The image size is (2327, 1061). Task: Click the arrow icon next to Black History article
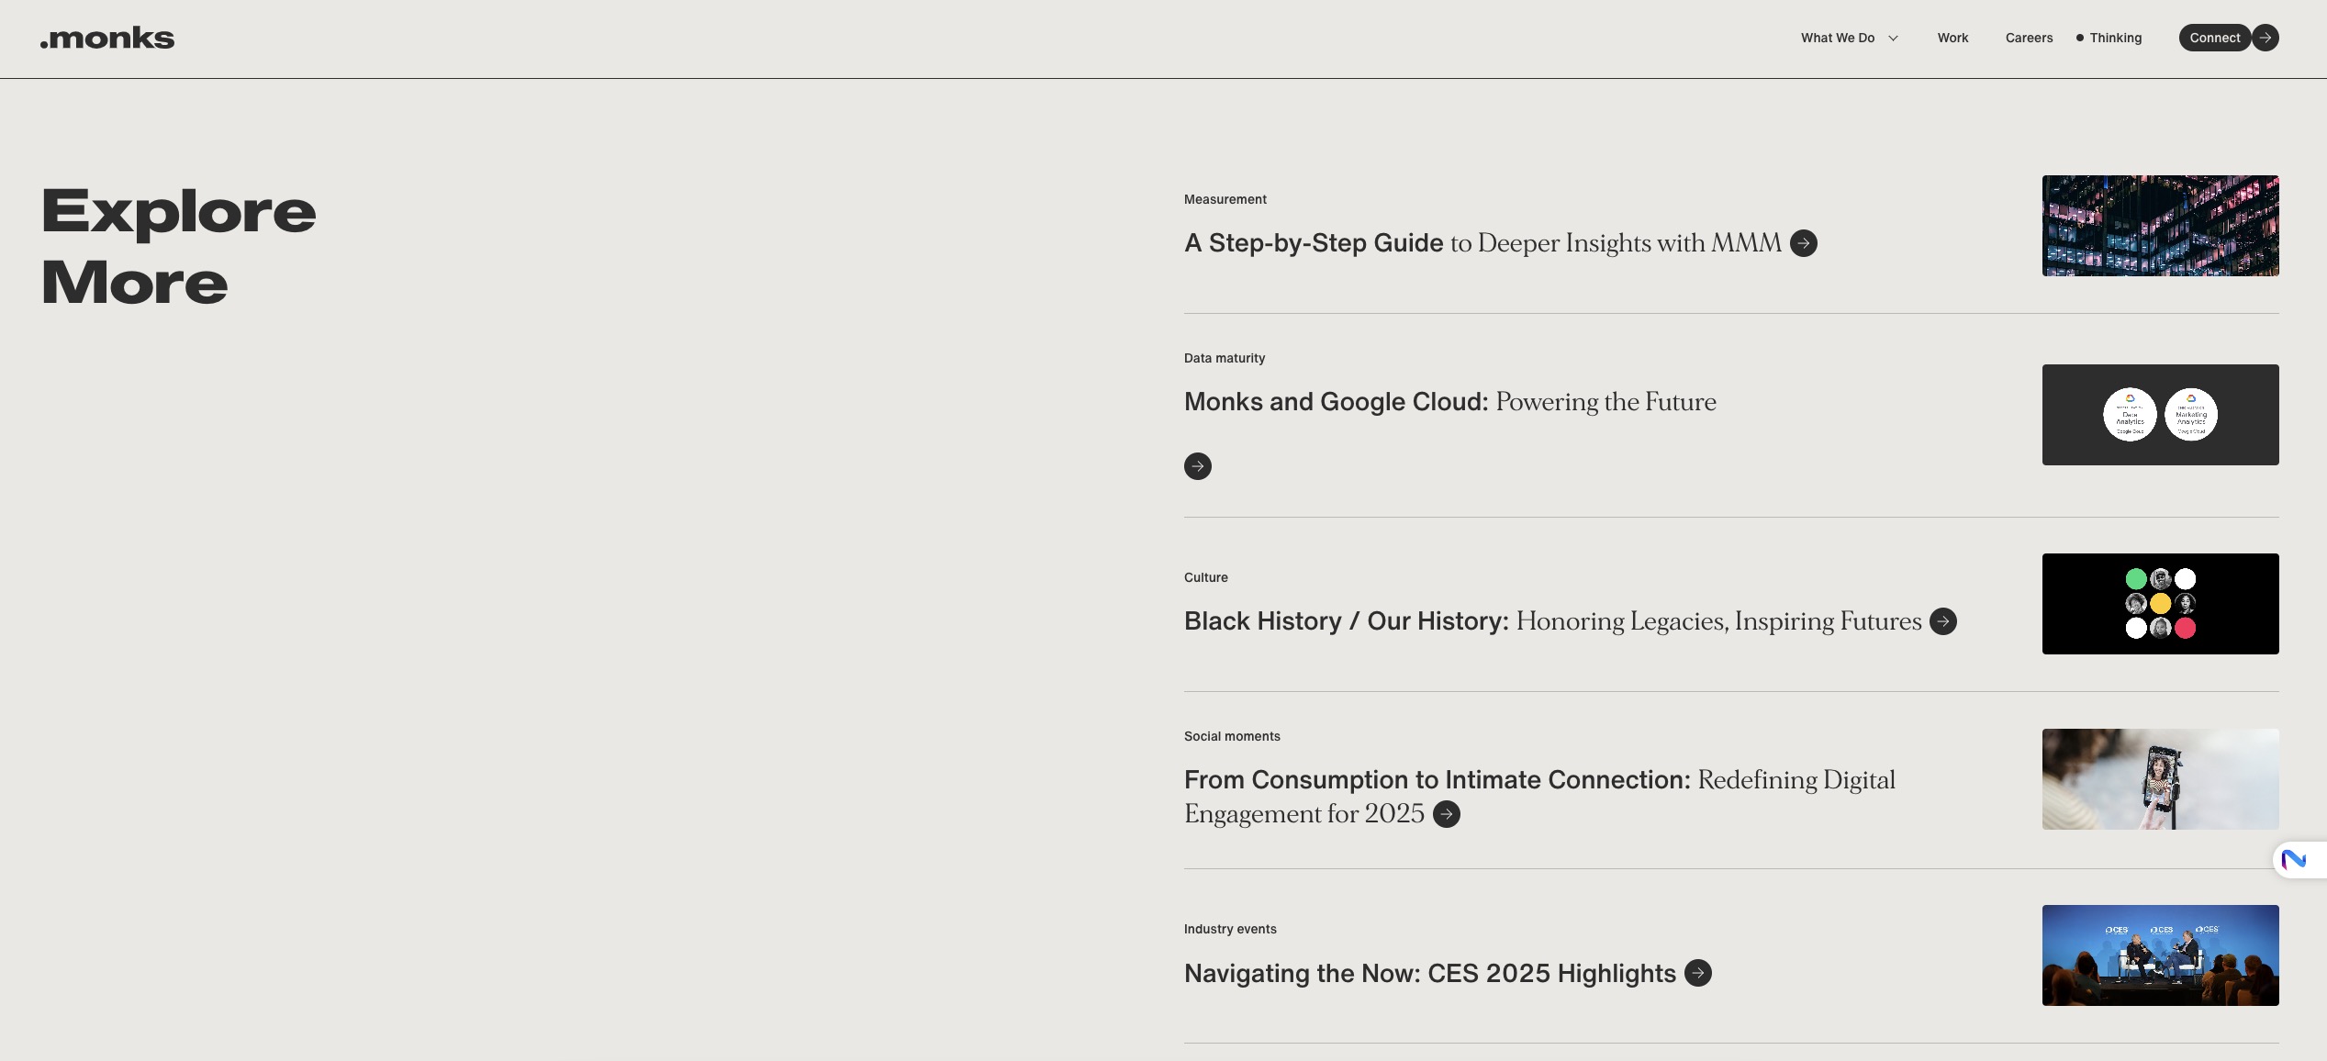tap(1942, 621)
